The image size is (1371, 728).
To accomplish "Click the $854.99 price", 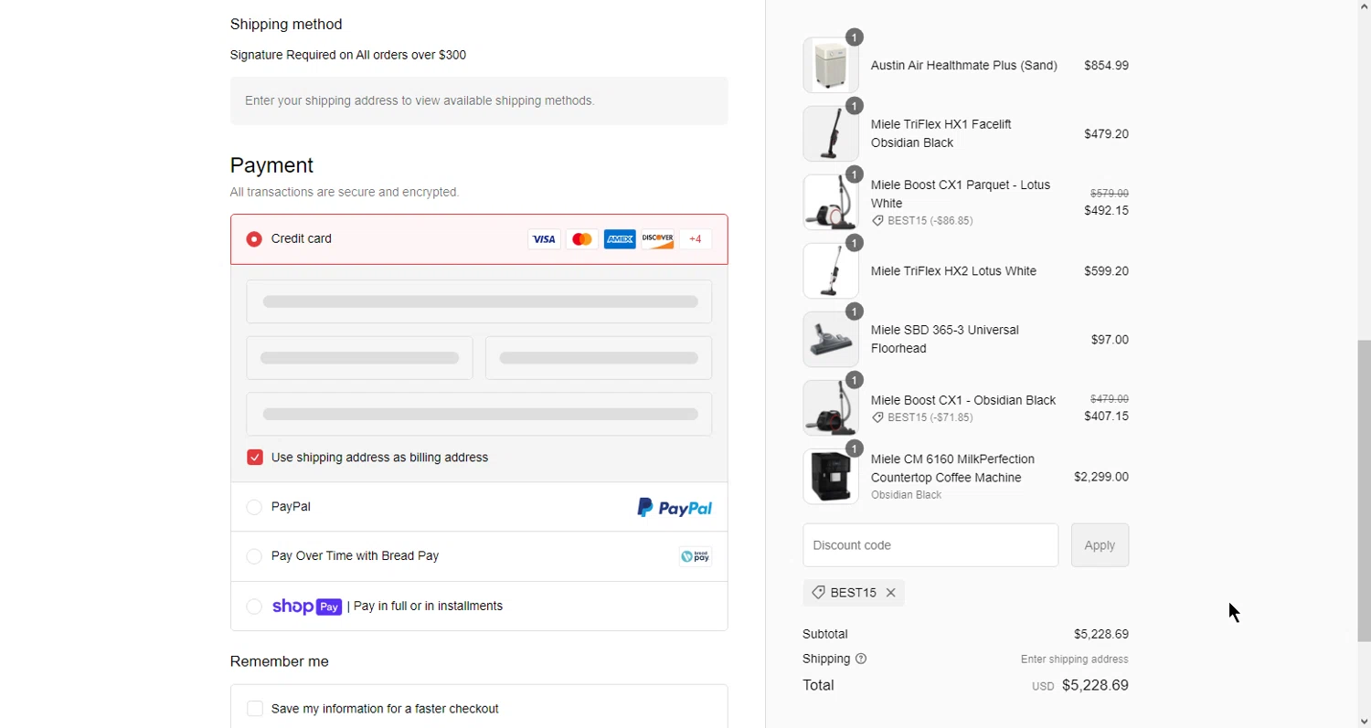I will coord(1106,66).
